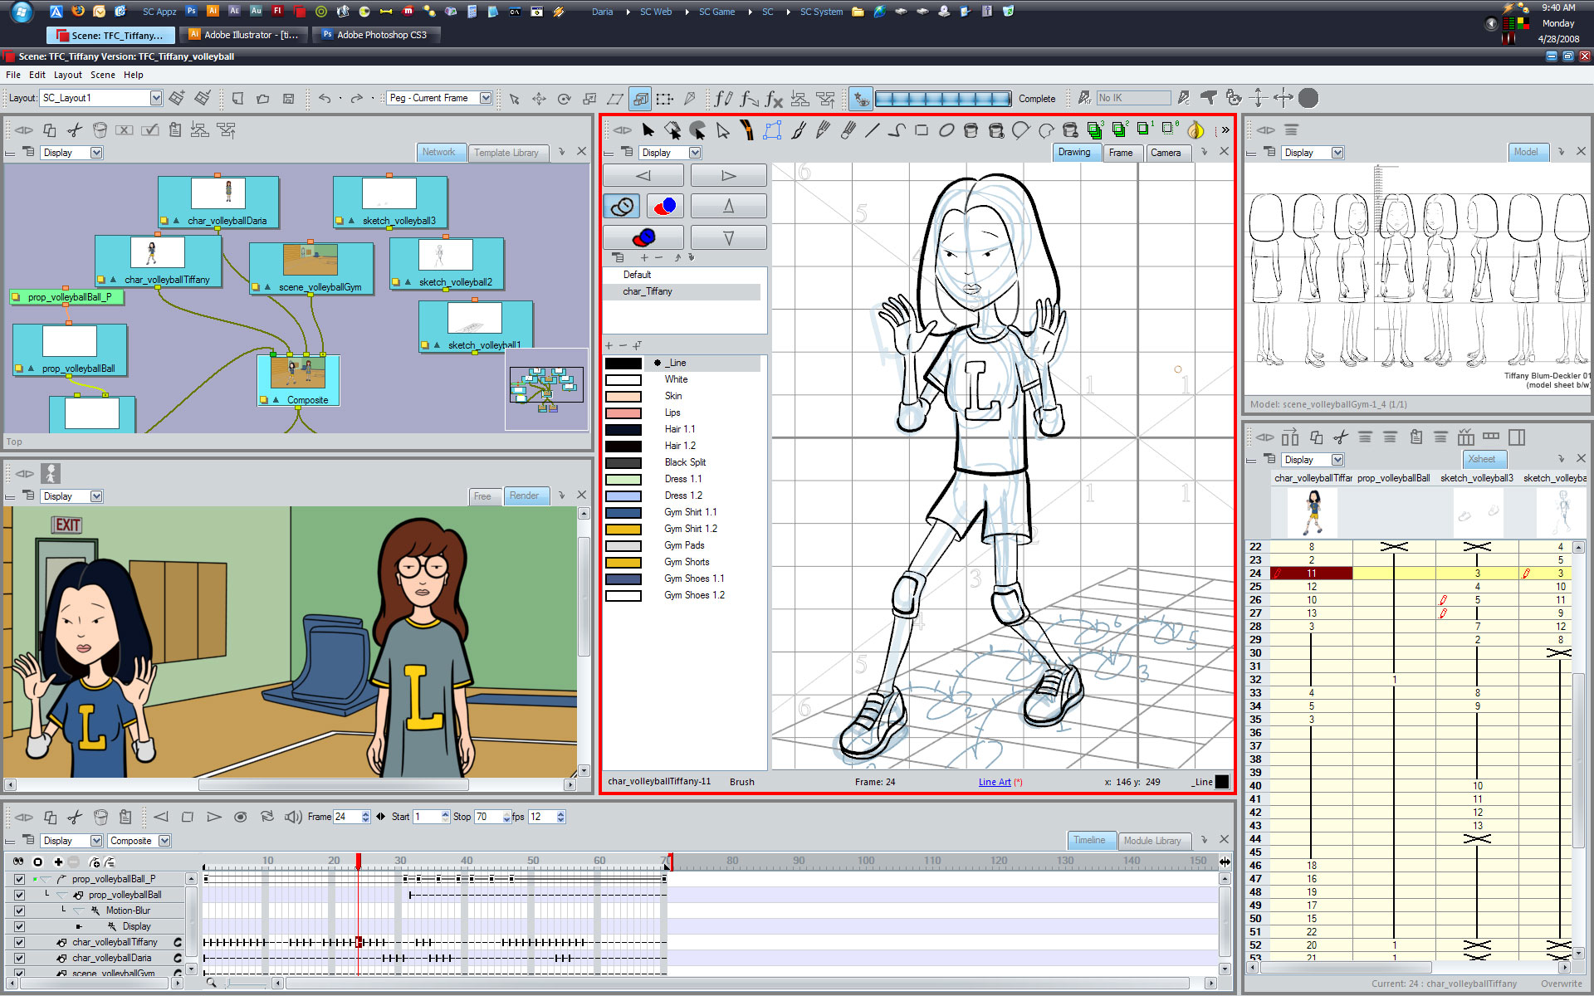The height and width of the screenshot is (996, 1594).
Task: Toggle the Sound speaker icon in timeline toolbar
Action: point(293,817)
